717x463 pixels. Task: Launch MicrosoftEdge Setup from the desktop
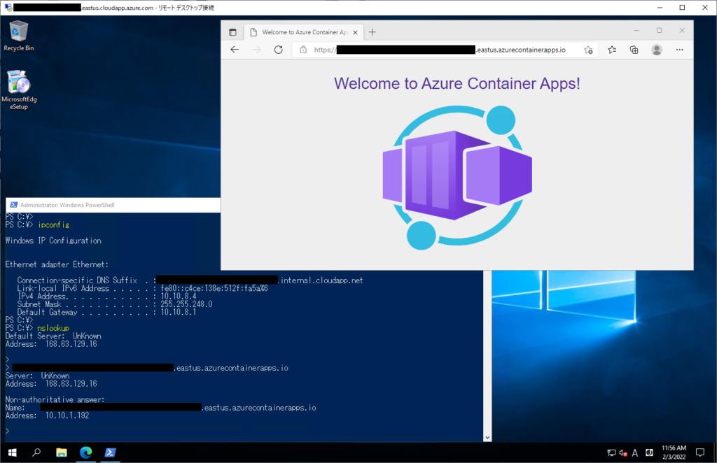(x=19, y=80)
